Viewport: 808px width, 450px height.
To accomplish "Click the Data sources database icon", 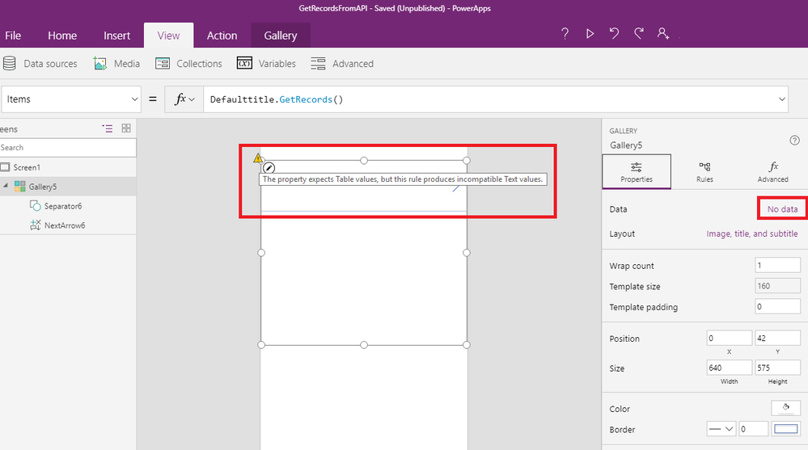I will click(9, 63).
